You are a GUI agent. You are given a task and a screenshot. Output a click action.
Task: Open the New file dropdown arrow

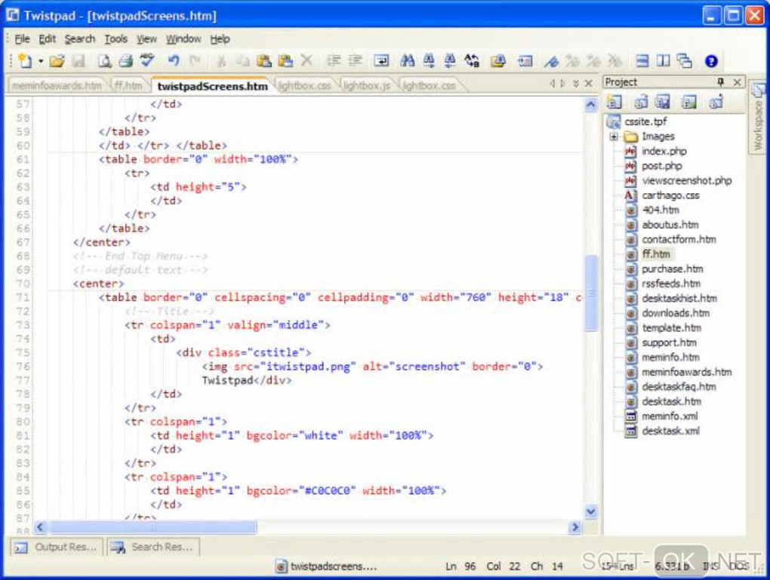pos(40,62)
